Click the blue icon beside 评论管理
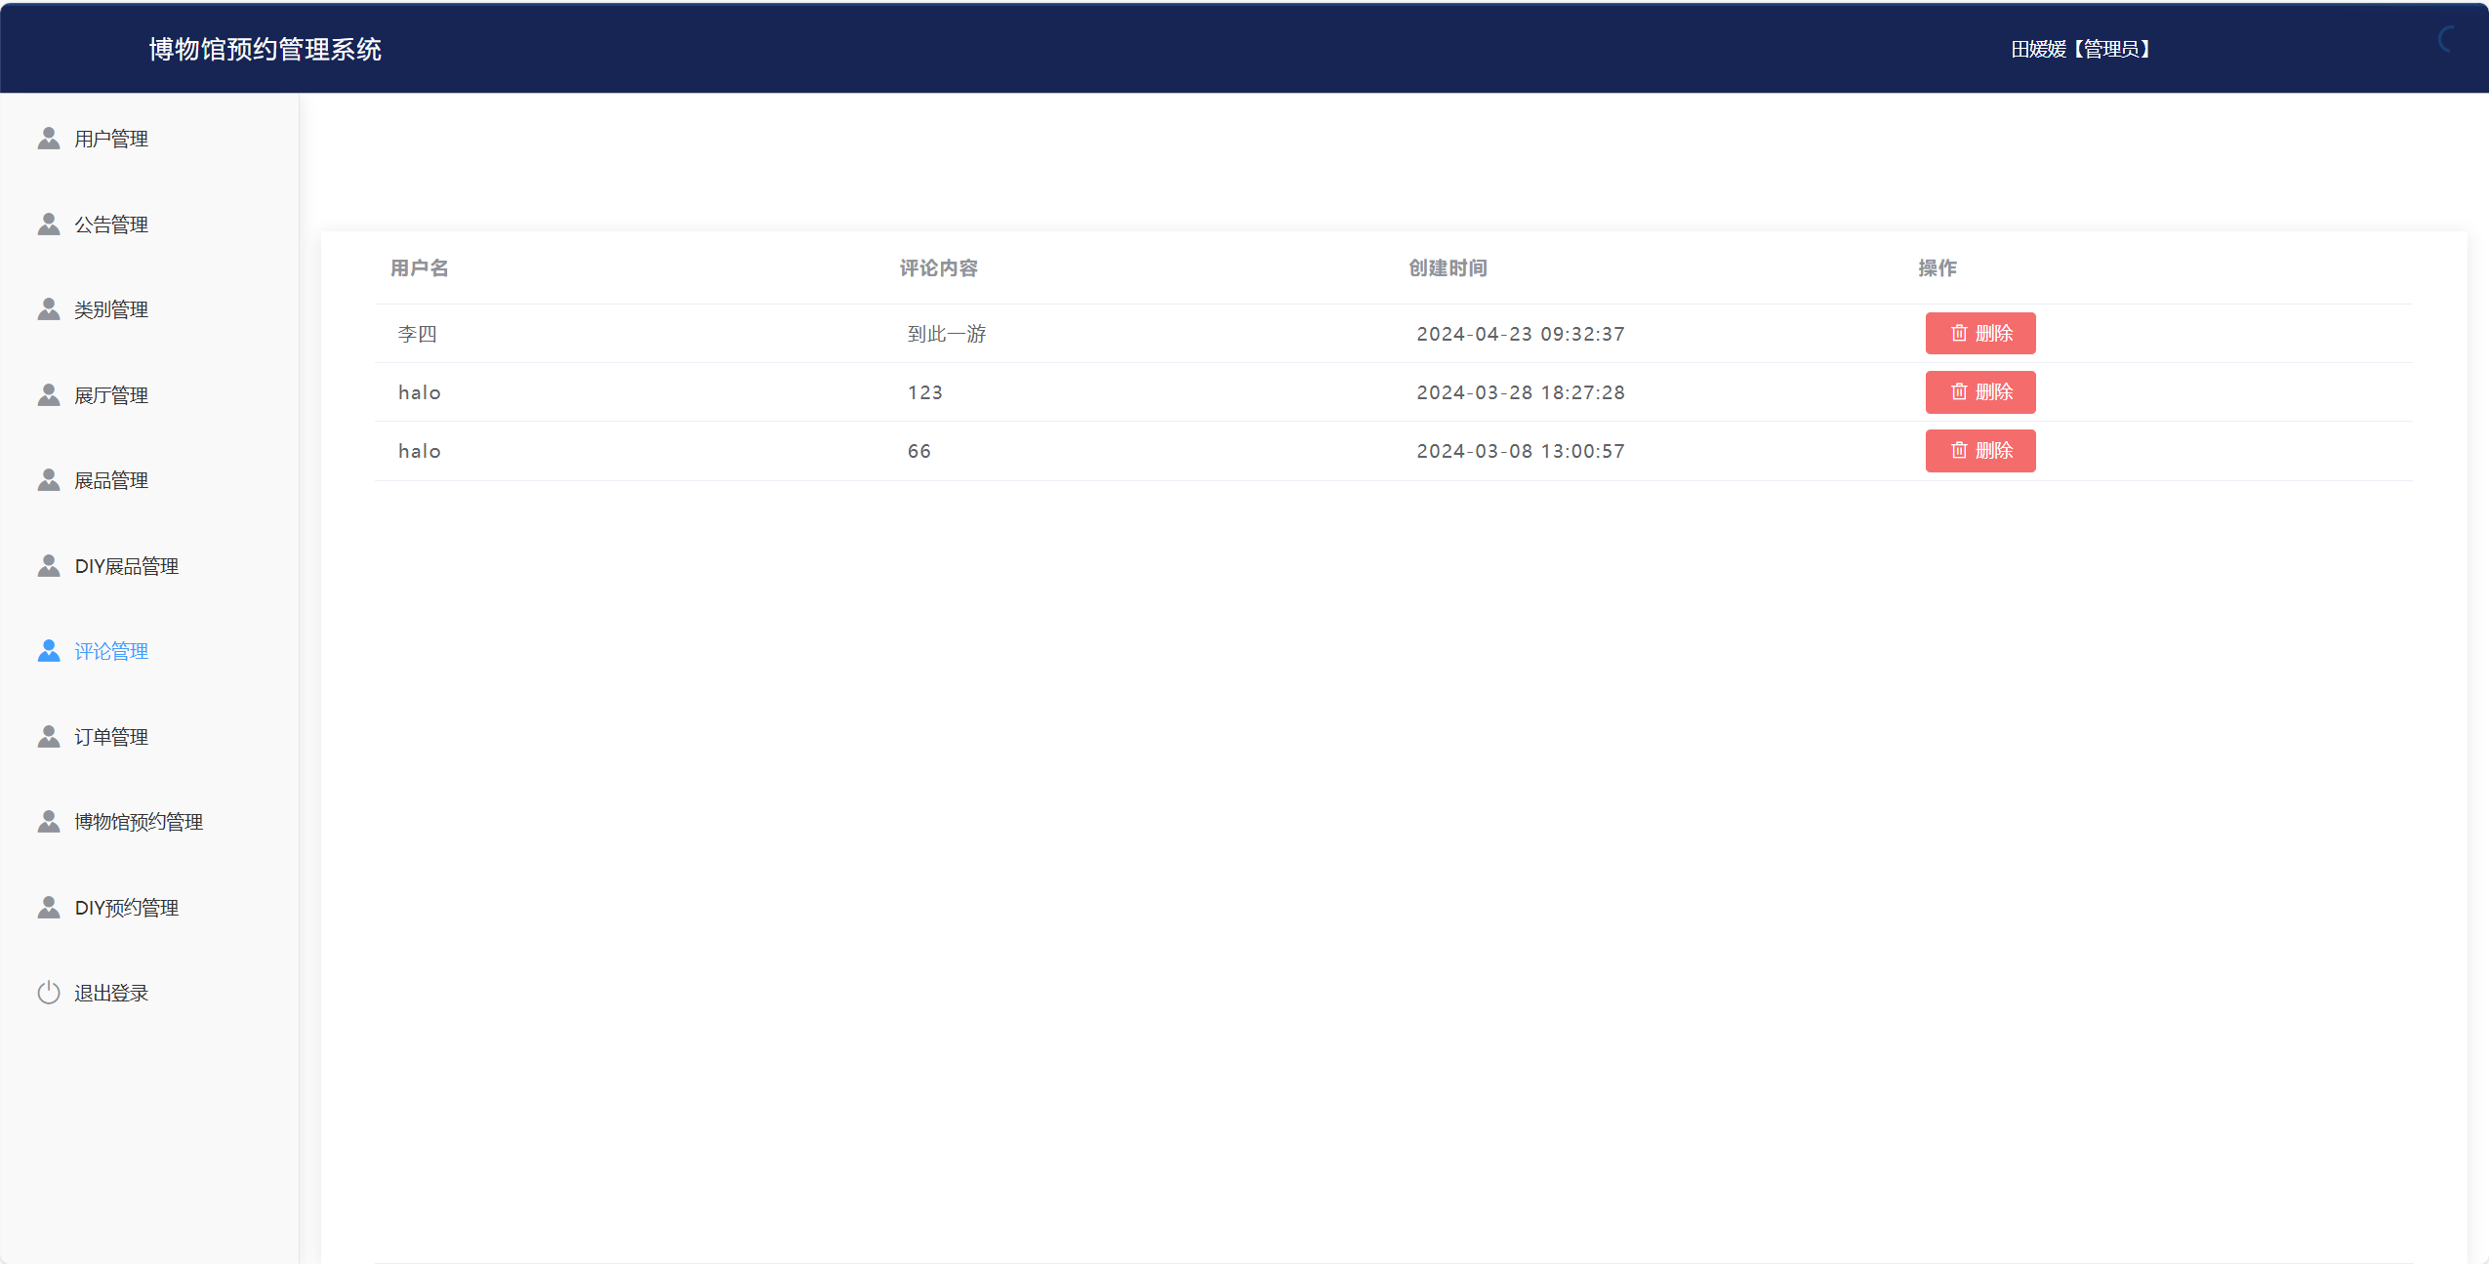 coord(49,651)
